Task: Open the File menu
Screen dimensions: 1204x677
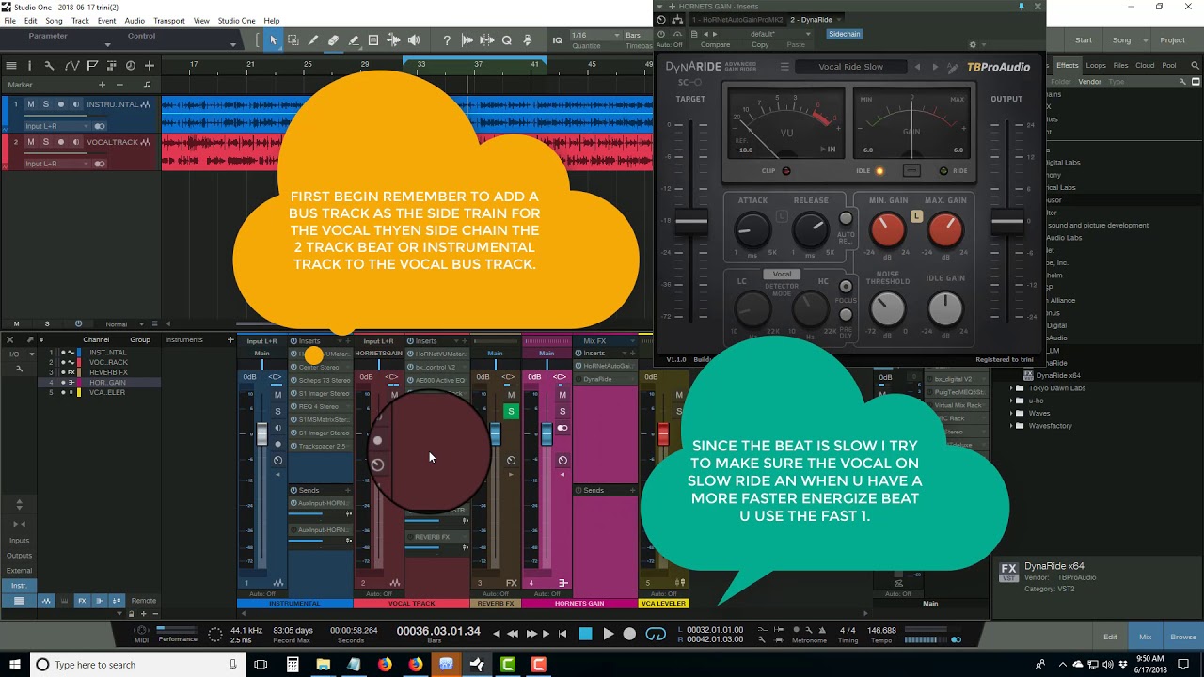Action: 9,21
